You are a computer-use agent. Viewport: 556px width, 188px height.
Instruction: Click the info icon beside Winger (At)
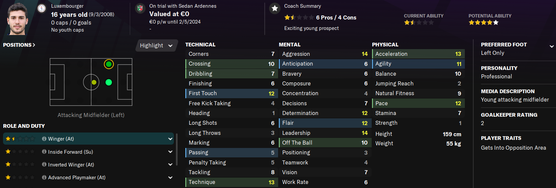[x=44, y=139]
